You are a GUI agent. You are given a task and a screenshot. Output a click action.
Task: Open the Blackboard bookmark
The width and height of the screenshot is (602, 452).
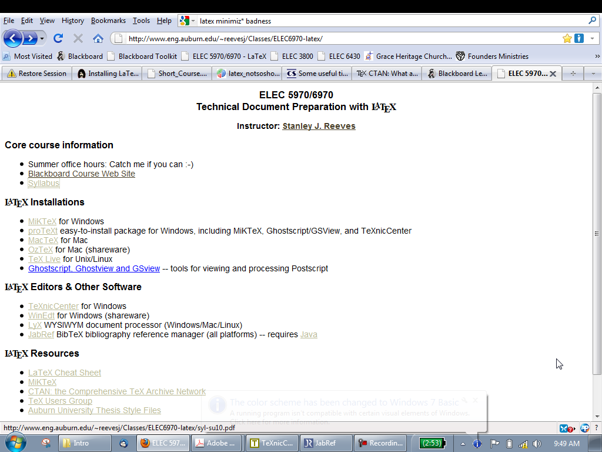tap(80, 56)
